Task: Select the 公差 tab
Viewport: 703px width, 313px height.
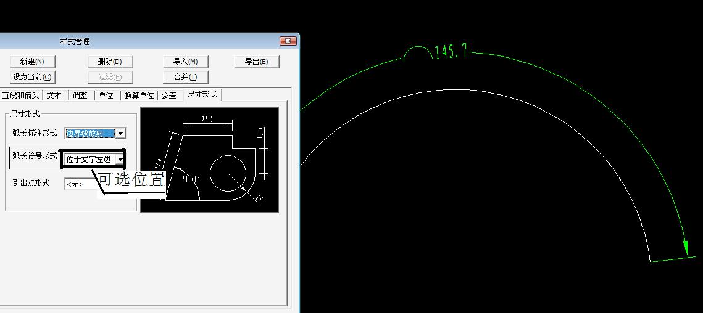Action: tap(170, 95)
